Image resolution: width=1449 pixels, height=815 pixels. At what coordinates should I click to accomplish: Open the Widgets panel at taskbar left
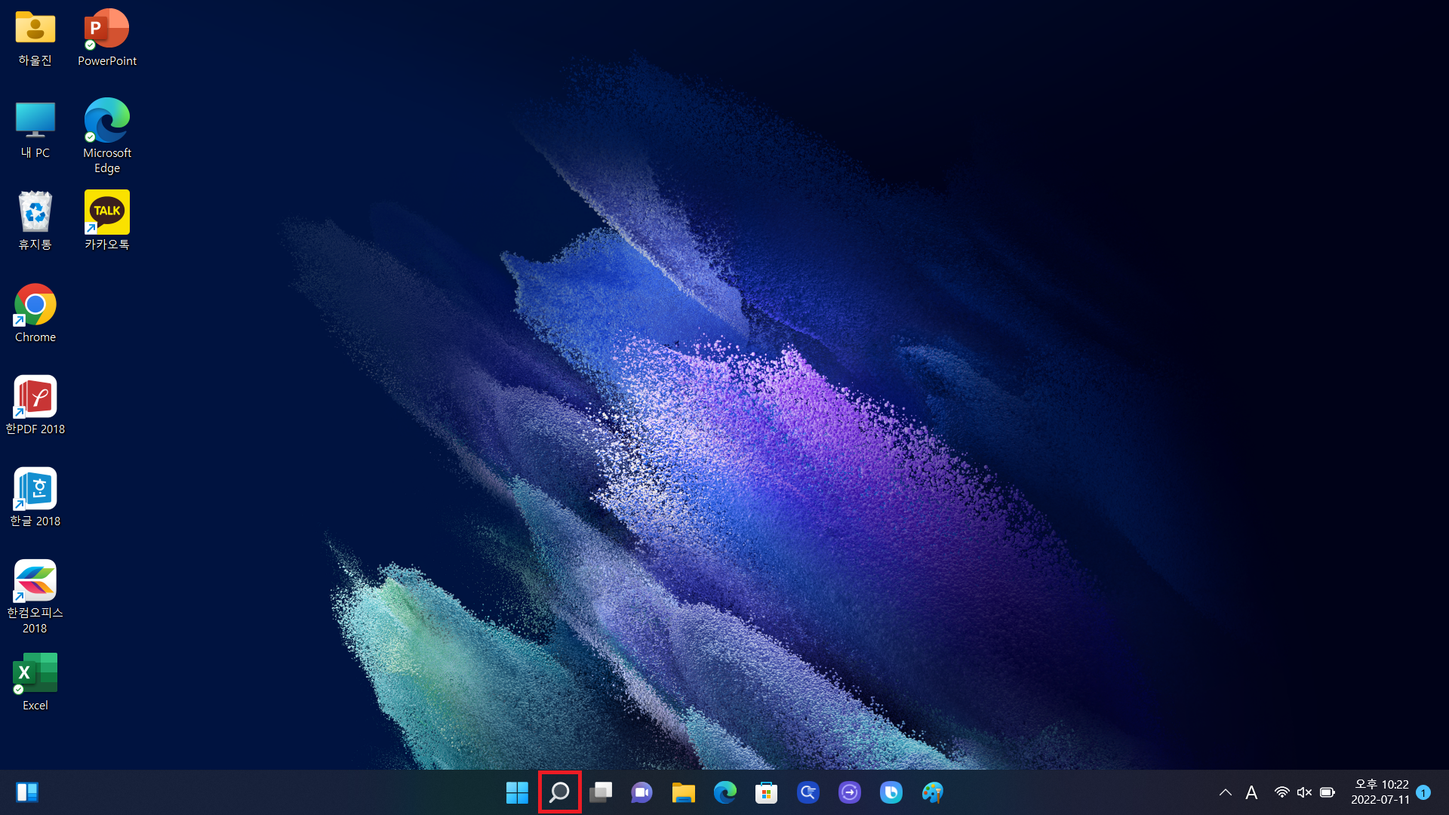pyautogui.click(x=27, y=792)
